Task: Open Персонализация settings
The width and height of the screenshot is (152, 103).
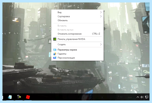Action: (x=77, y=58)
